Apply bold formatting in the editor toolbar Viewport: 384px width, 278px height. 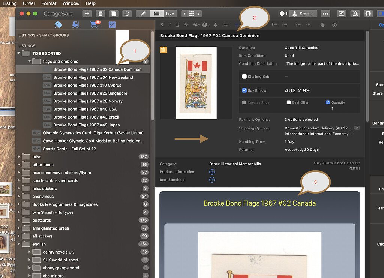coord(162,25)
